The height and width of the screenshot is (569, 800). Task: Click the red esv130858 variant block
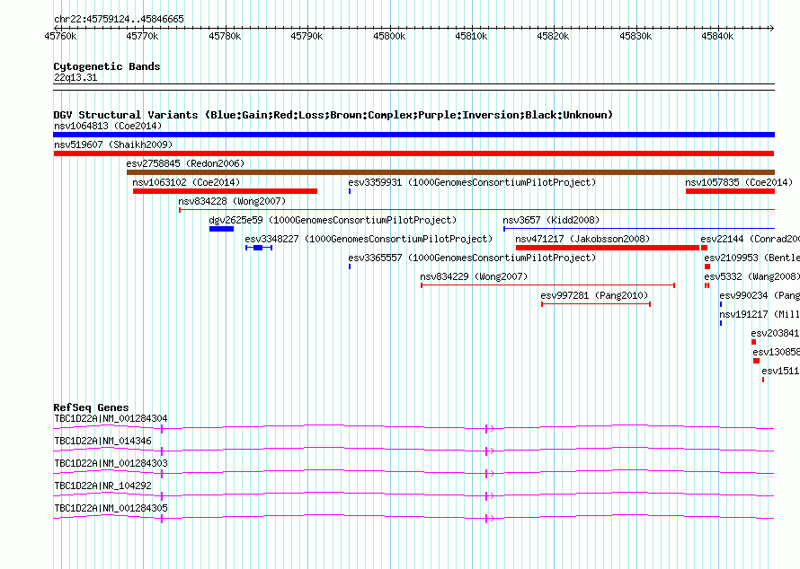(756, 361)
